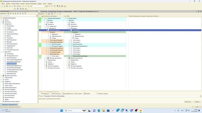Click the Redo arrow icon in the main toolbar
Screen dimensions: 202x113
(x=25, y=6)
